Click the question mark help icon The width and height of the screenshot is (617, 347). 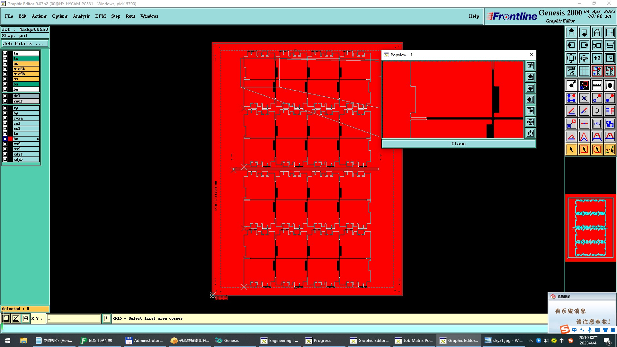(x=610, y=58)
